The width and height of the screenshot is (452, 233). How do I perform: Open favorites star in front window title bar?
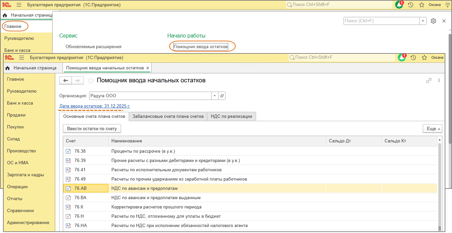pos(424,57)
